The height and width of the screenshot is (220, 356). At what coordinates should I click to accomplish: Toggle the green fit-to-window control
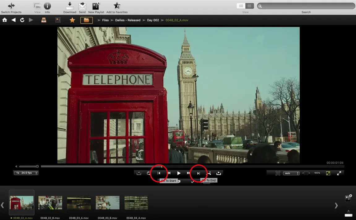pyautogui.click(x=328, y=173)
